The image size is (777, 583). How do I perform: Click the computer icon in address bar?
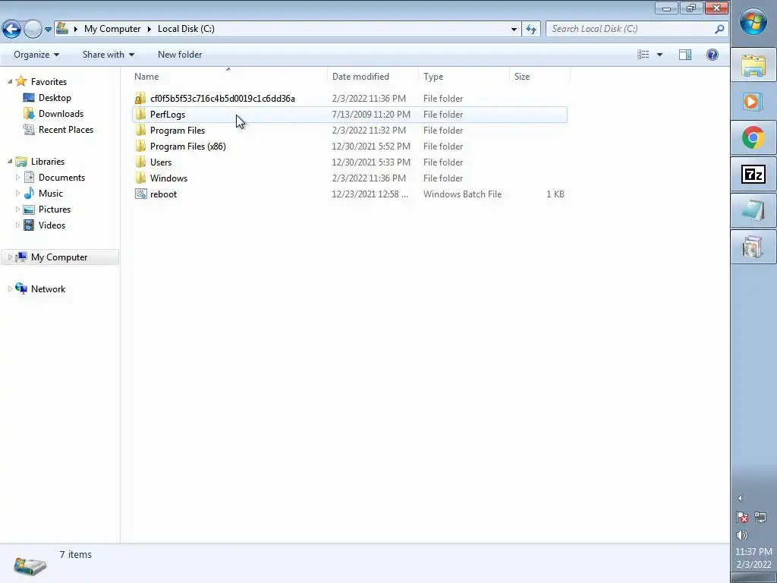(62, 28)
